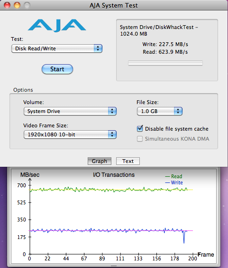This screenshot has height=268, width=228.
Task: Click the Volume dropdown arrow stepper
Action: (112, 111)
